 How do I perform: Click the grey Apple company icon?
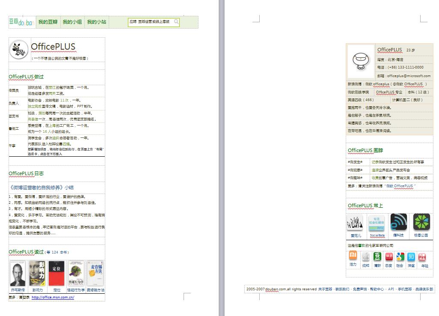click(x=365, y=256)
